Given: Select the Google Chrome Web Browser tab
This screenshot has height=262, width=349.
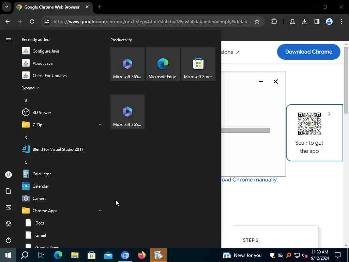Looking at the screenshot, I should click(53, 7).
